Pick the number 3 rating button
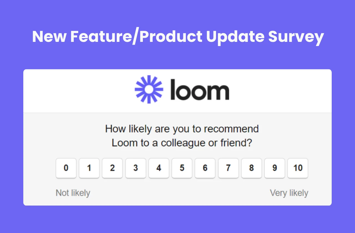355x233 pixels. (136, 168)
